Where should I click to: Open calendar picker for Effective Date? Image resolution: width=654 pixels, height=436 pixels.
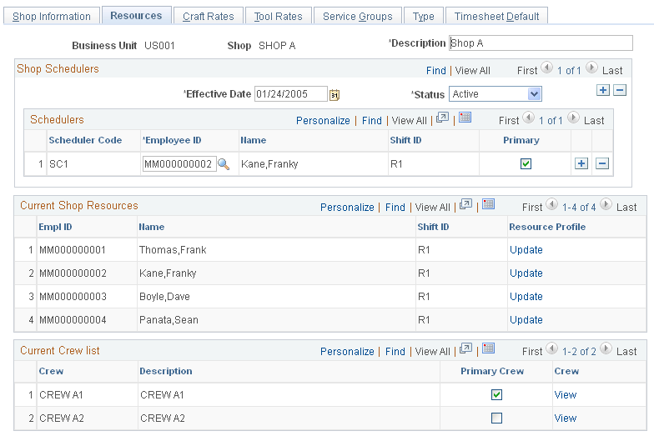334,95
